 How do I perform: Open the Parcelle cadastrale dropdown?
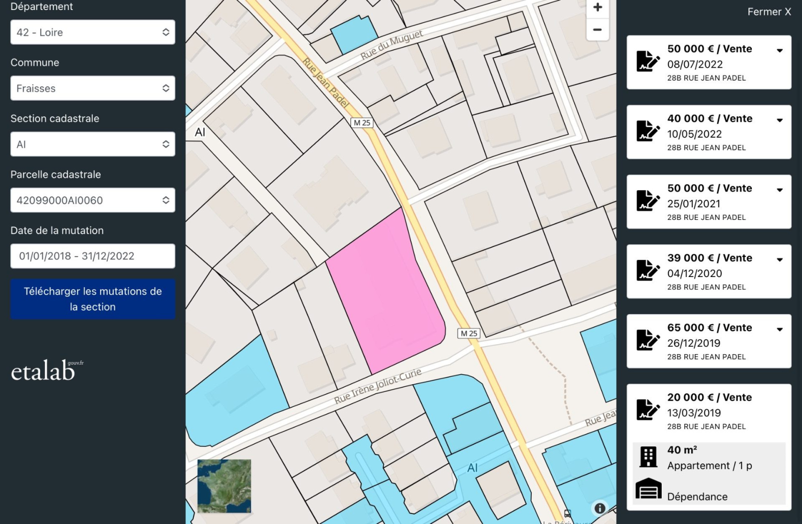[93, 200]
